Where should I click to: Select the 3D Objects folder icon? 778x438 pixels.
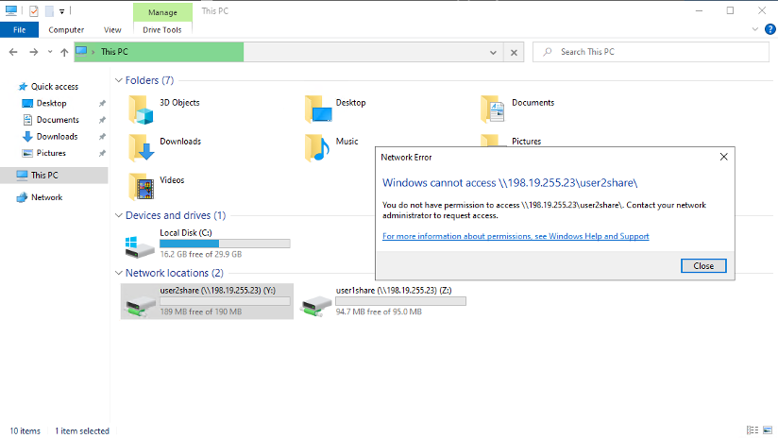pos(141,109)
